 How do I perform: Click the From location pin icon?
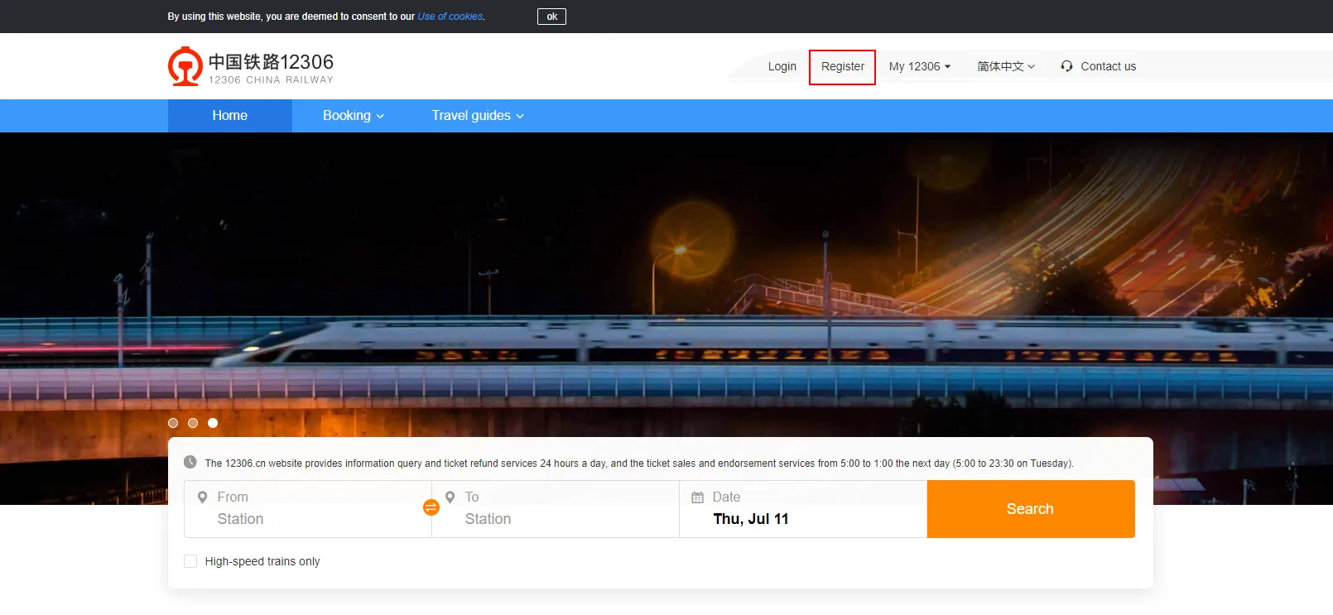coord(202,497)
